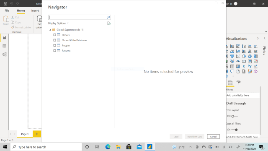This screenshot has height=151, width=268.
Task: Collapse the ribbon with the caret
Action: tap(266, 32)
